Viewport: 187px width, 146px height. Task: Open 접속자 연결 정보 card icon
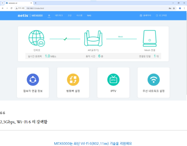tap(33, 80)
